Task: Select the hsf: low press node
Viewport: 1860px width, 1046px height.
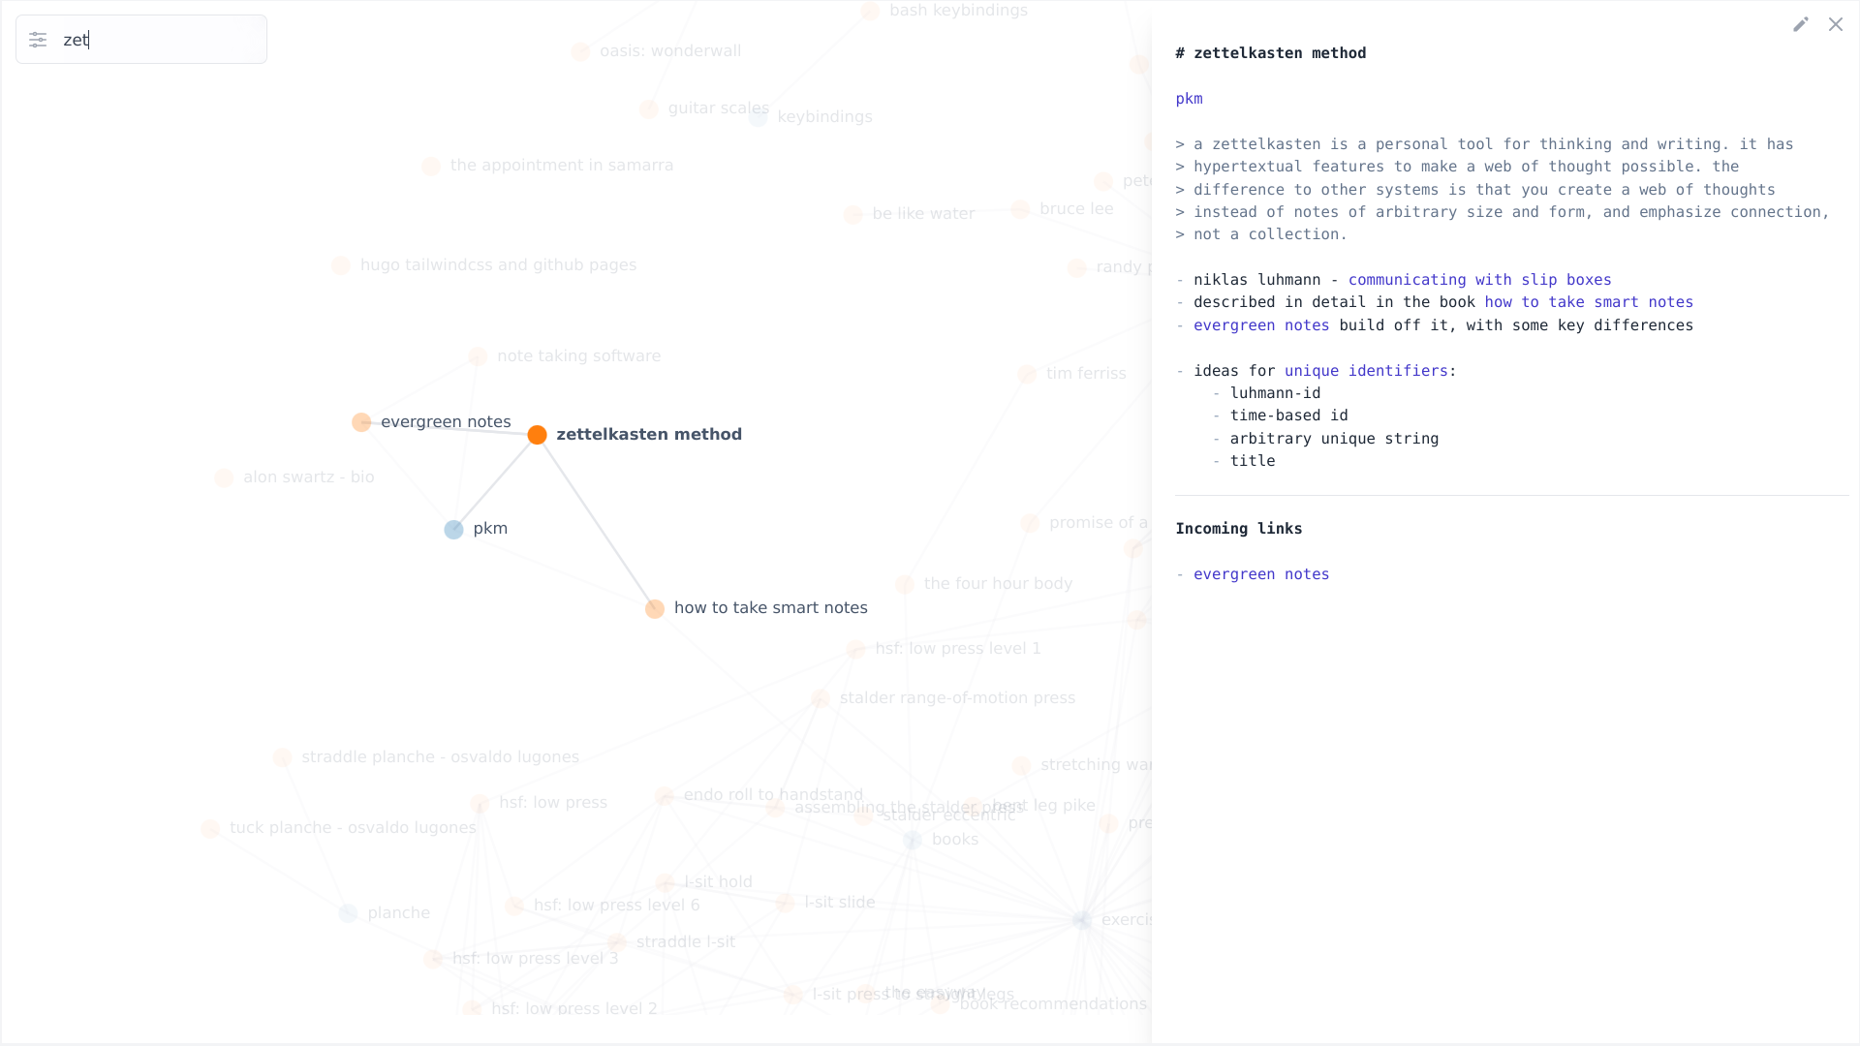Action: (480, 804)
